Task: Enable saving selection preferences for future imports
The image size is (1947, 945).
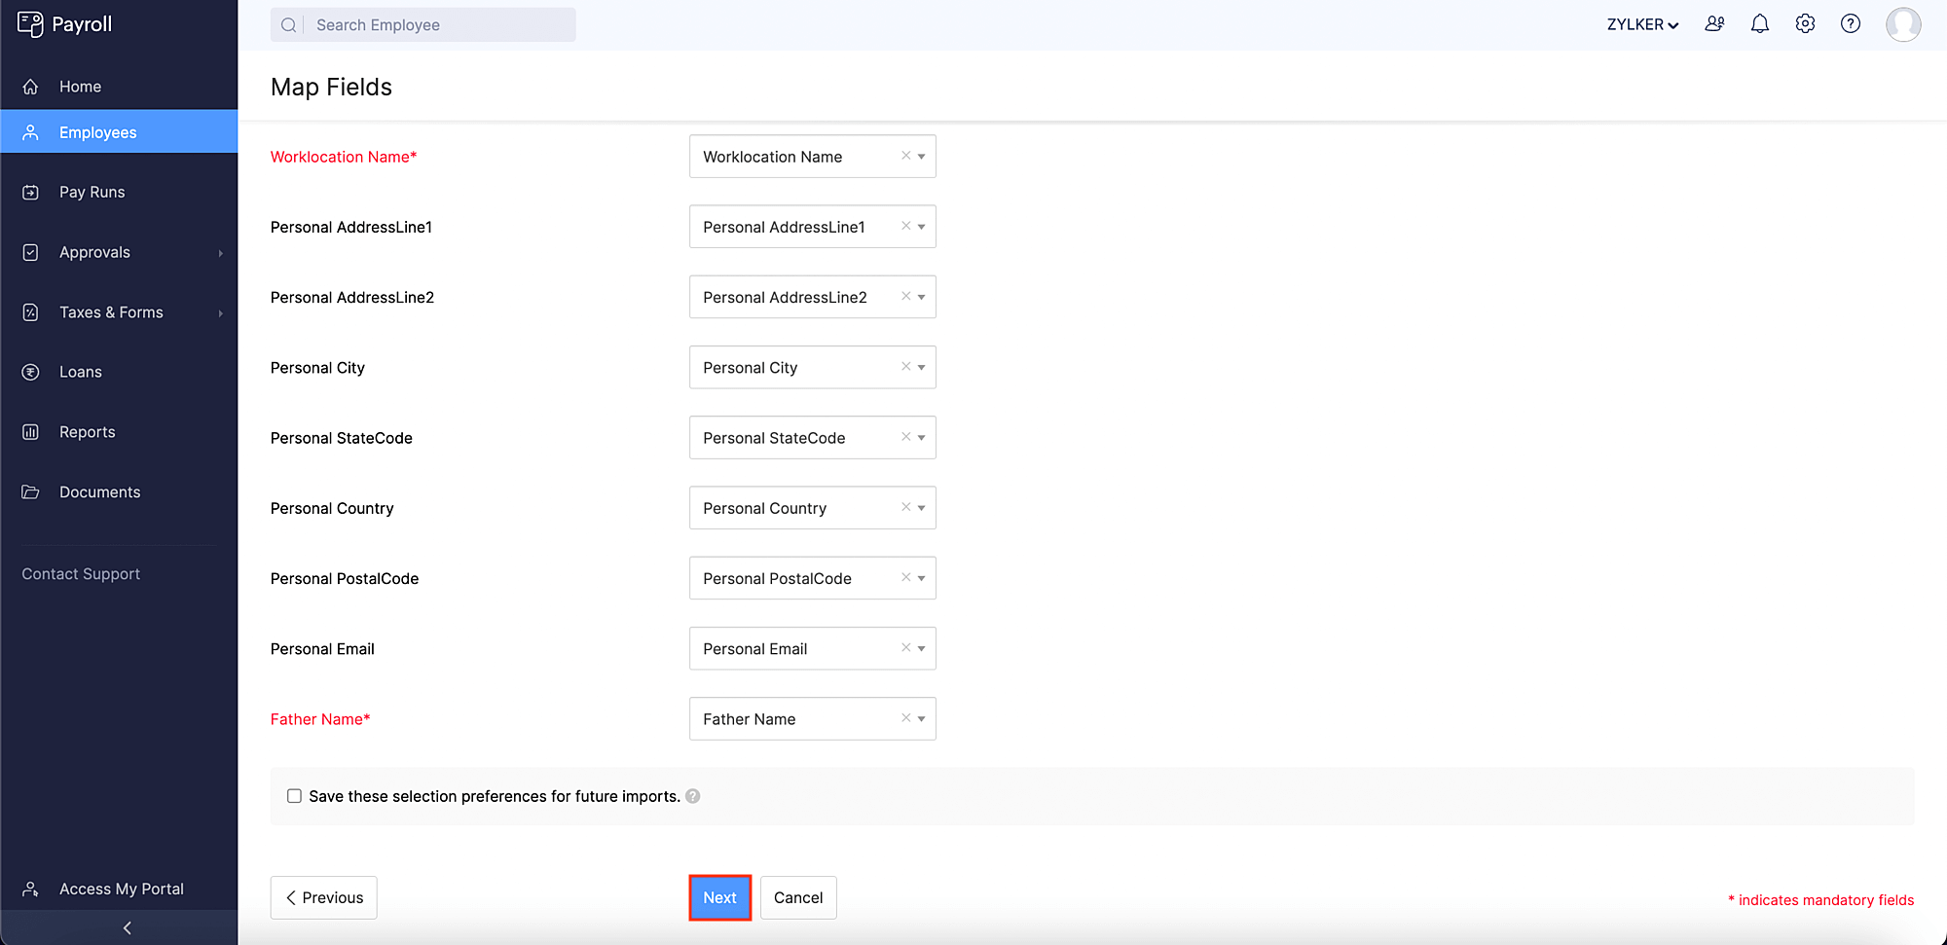Action: [x=294, y=796]
